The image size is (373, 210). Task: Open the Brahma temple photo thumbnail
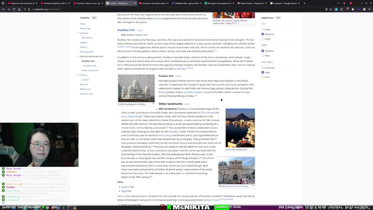tap(237, 170)
